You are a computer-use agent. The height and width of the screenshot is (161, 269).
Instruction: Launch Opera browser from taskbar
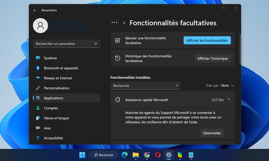coord(158,155)
